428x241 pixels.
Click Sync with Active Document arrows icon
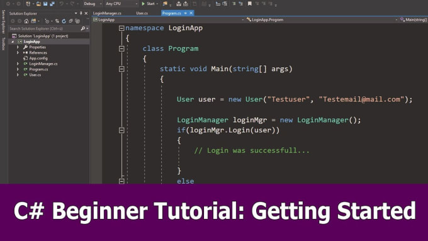pos(57,21)
